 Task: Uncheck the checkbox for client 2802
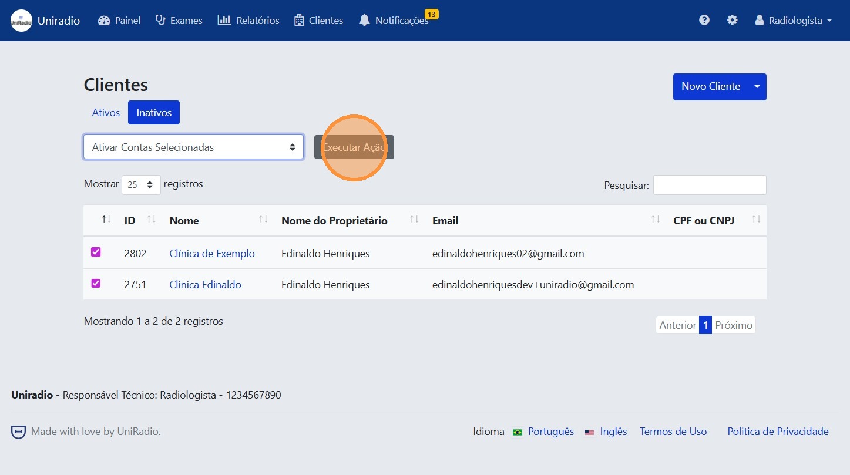tap(96, 252)
